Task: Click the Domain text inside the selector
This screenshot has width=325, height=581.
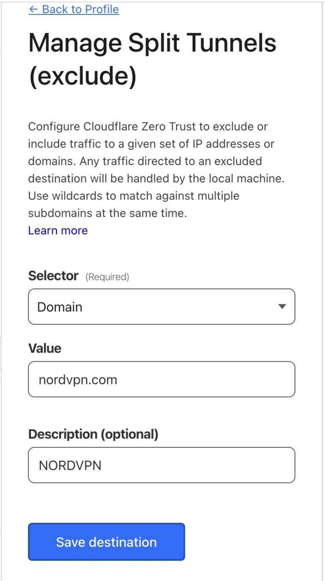Action: pyautogui.click(x=60, y=307)
